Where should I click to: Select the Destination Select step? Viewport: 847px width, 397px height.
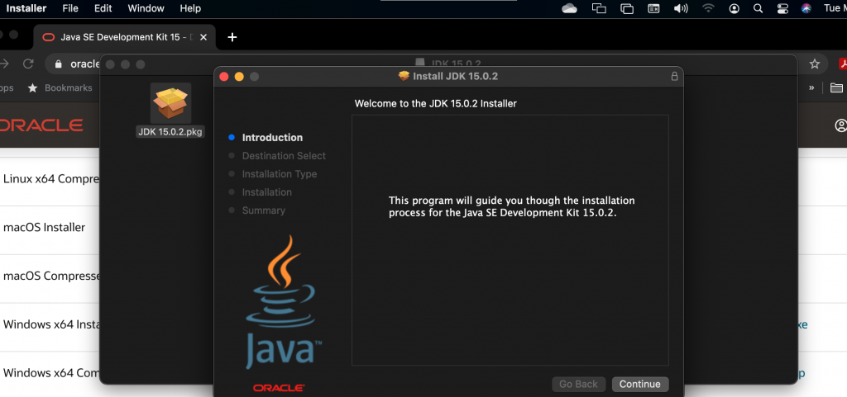(284, 156)
